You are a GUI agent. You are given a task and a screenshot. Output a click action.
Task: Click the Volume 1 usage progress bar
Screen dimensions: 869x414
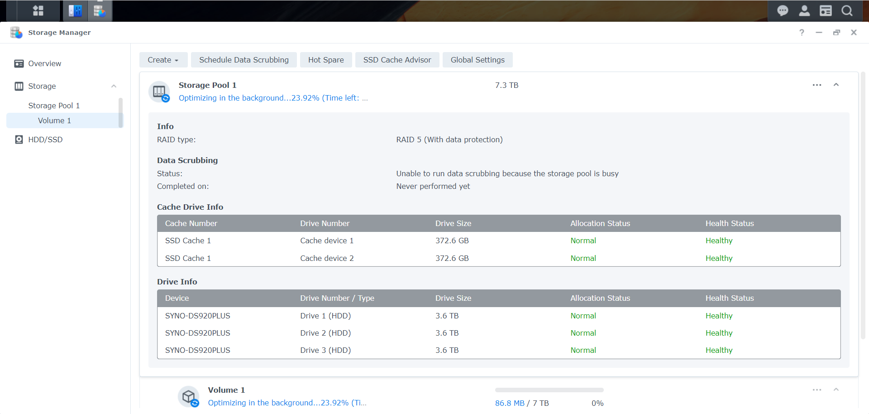549,390
